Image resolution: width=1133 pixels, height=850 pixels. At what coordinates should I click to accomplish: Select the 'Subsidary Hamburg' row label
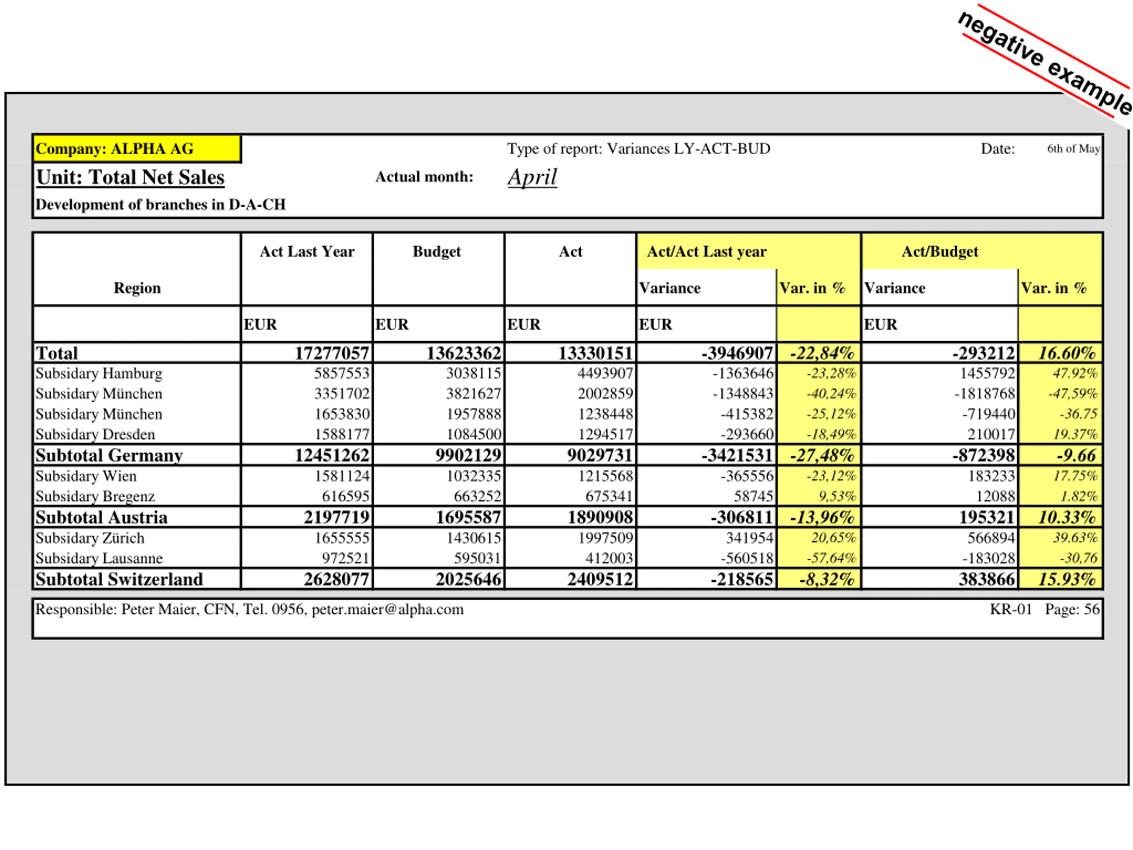tap(99, 374)
